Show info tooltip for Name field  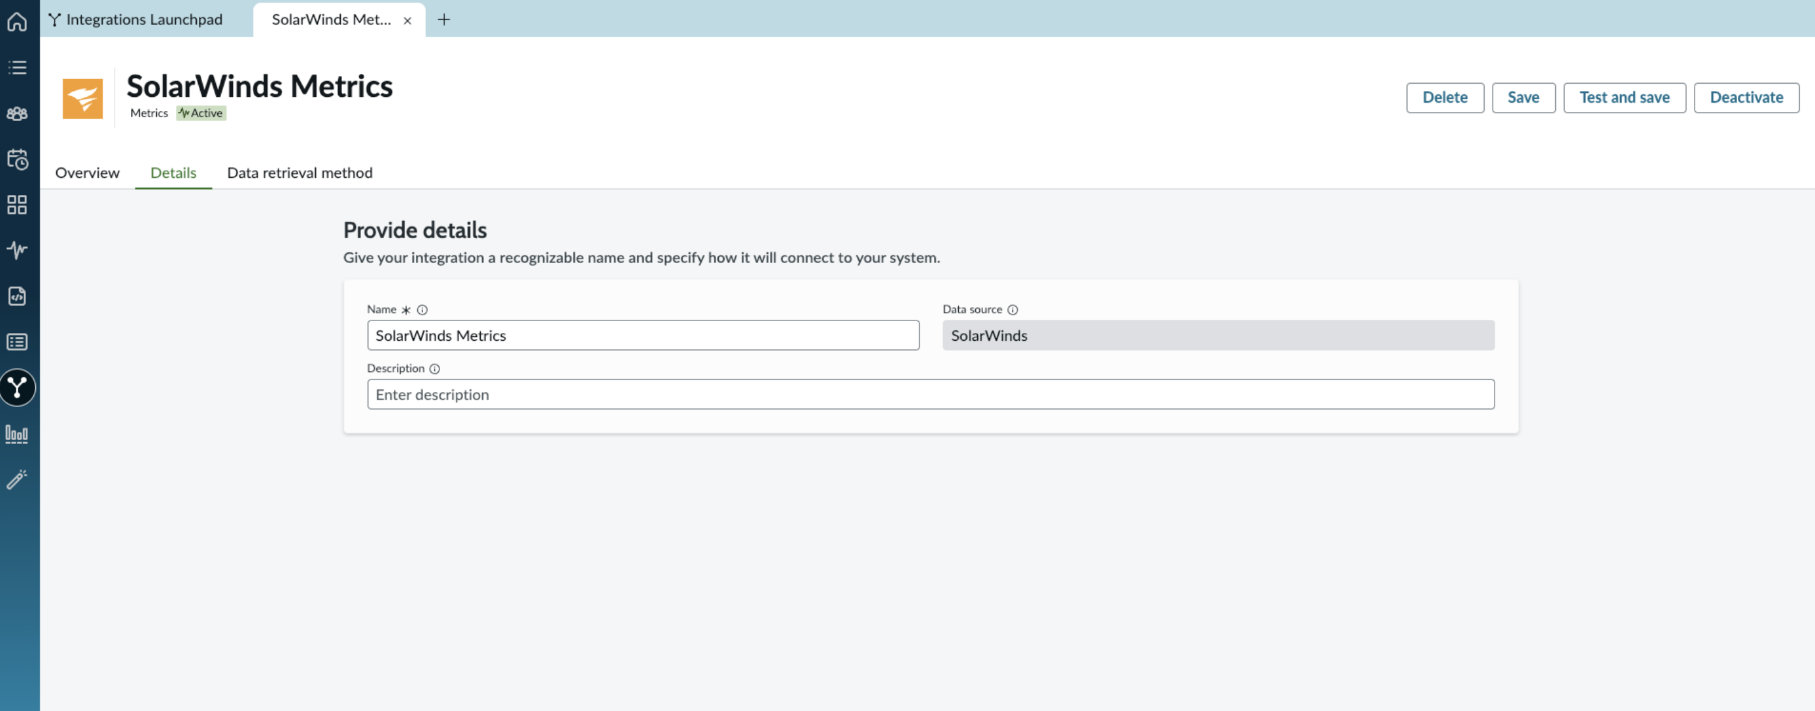(x=422, y=309)
